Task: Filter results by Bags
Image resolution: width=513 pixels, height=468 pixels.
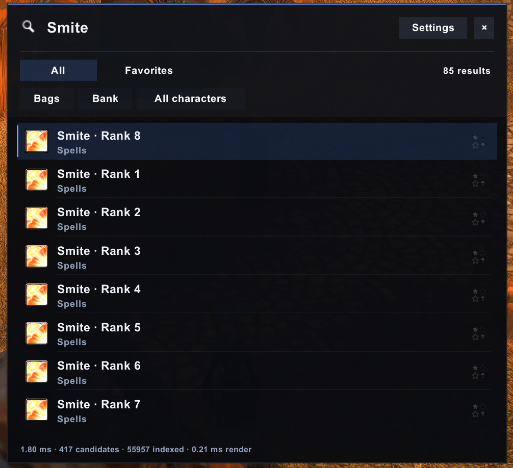Action: click(47, 98)
